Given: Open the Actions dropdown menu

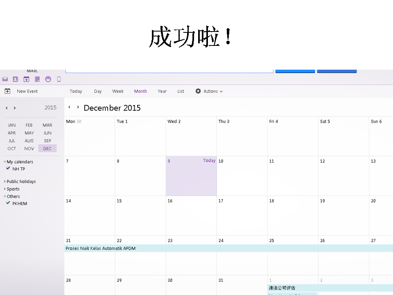Looking at the screenshot, I should [x=213, y=91].
